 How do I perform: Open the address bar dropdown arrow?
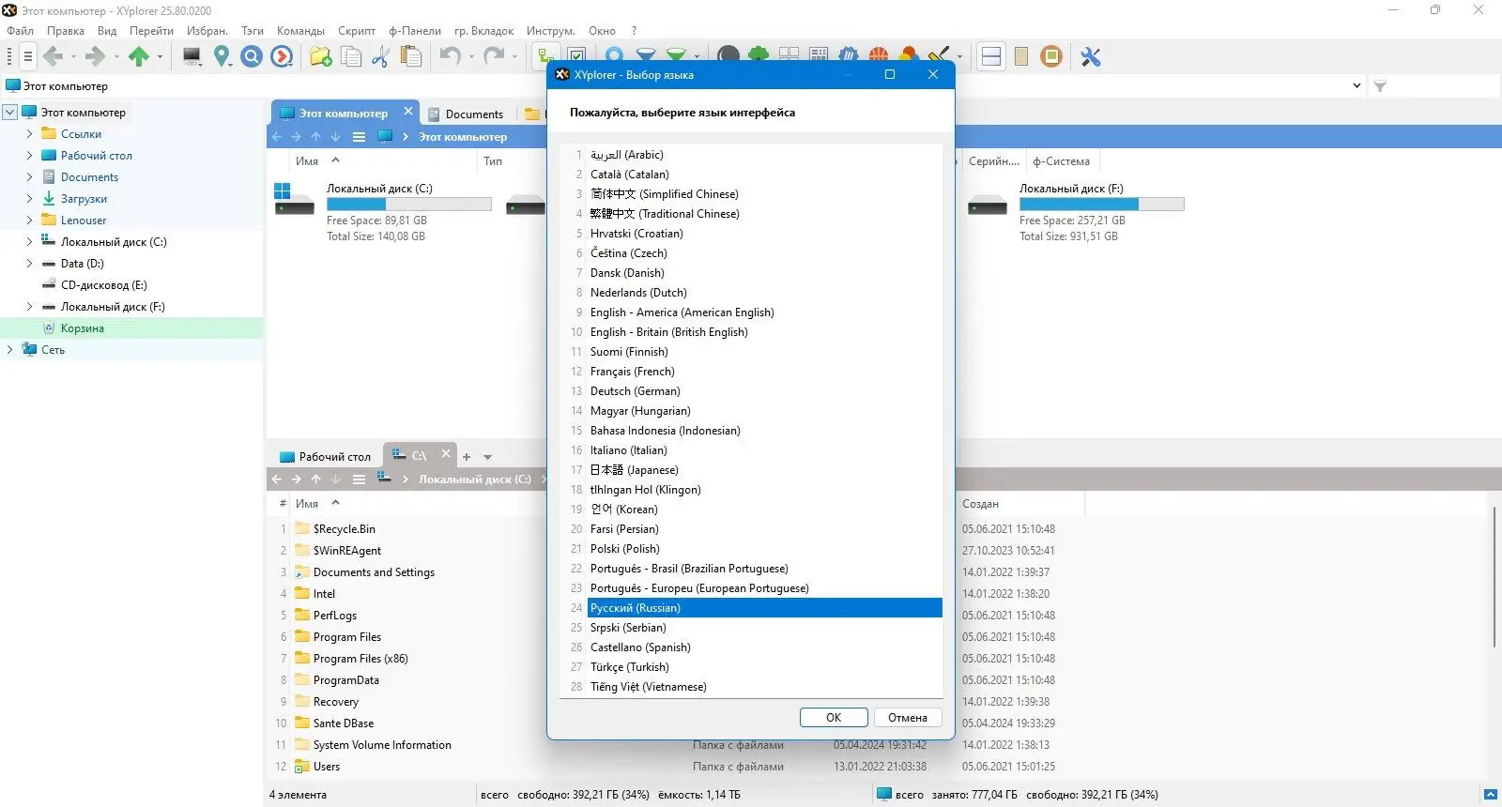click(x=1356, y=86)
